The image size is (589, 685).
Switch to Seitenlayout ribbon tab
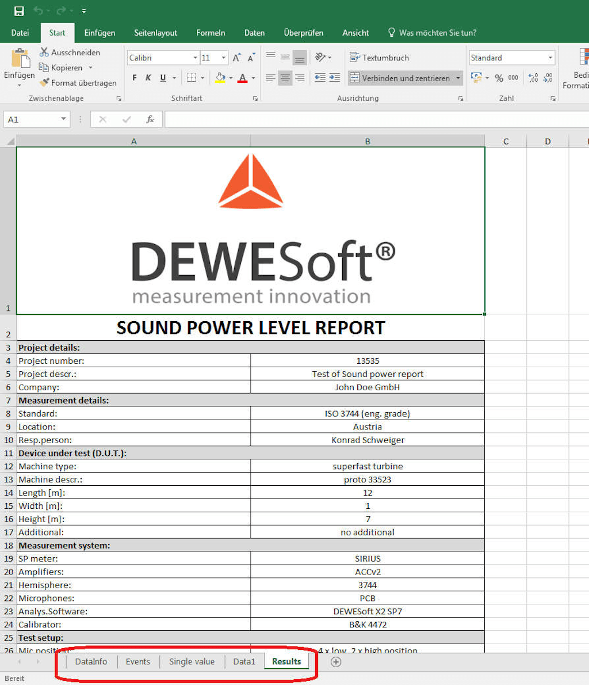point(155,33)
